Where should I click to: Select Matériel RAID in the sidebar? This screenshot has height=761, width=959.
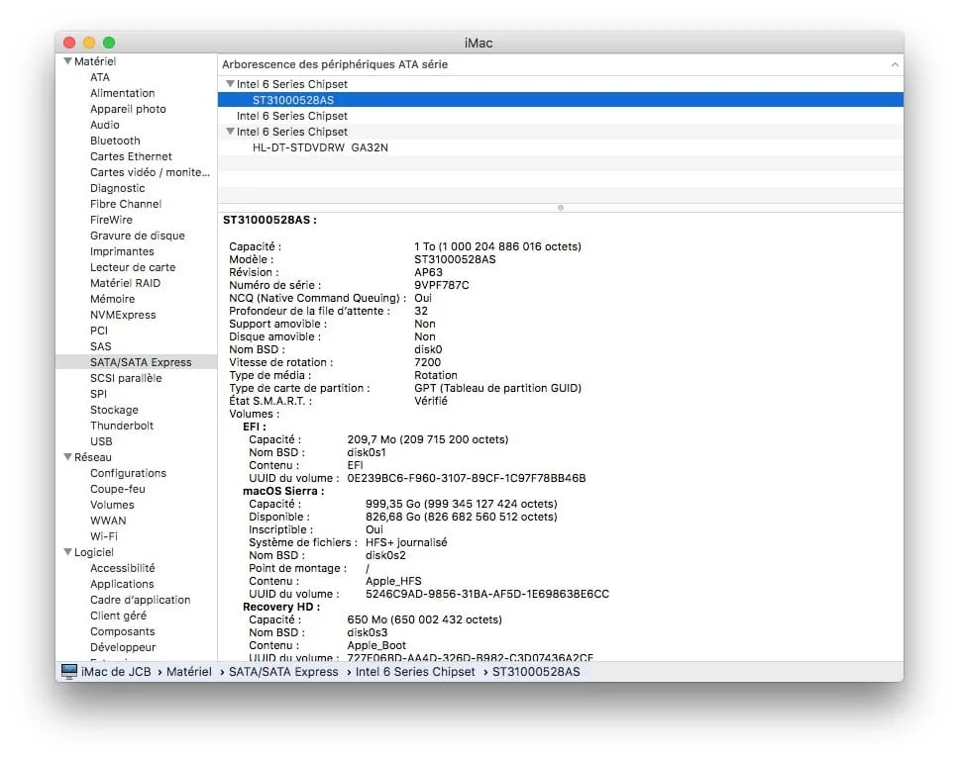125,283
